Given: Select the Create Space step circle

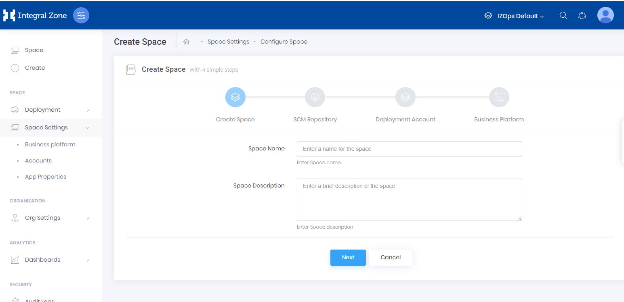Looking at the screenshot, I should click(235, 97).
